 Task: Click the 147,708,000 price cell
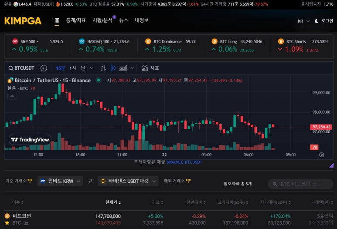pos(108,216)
